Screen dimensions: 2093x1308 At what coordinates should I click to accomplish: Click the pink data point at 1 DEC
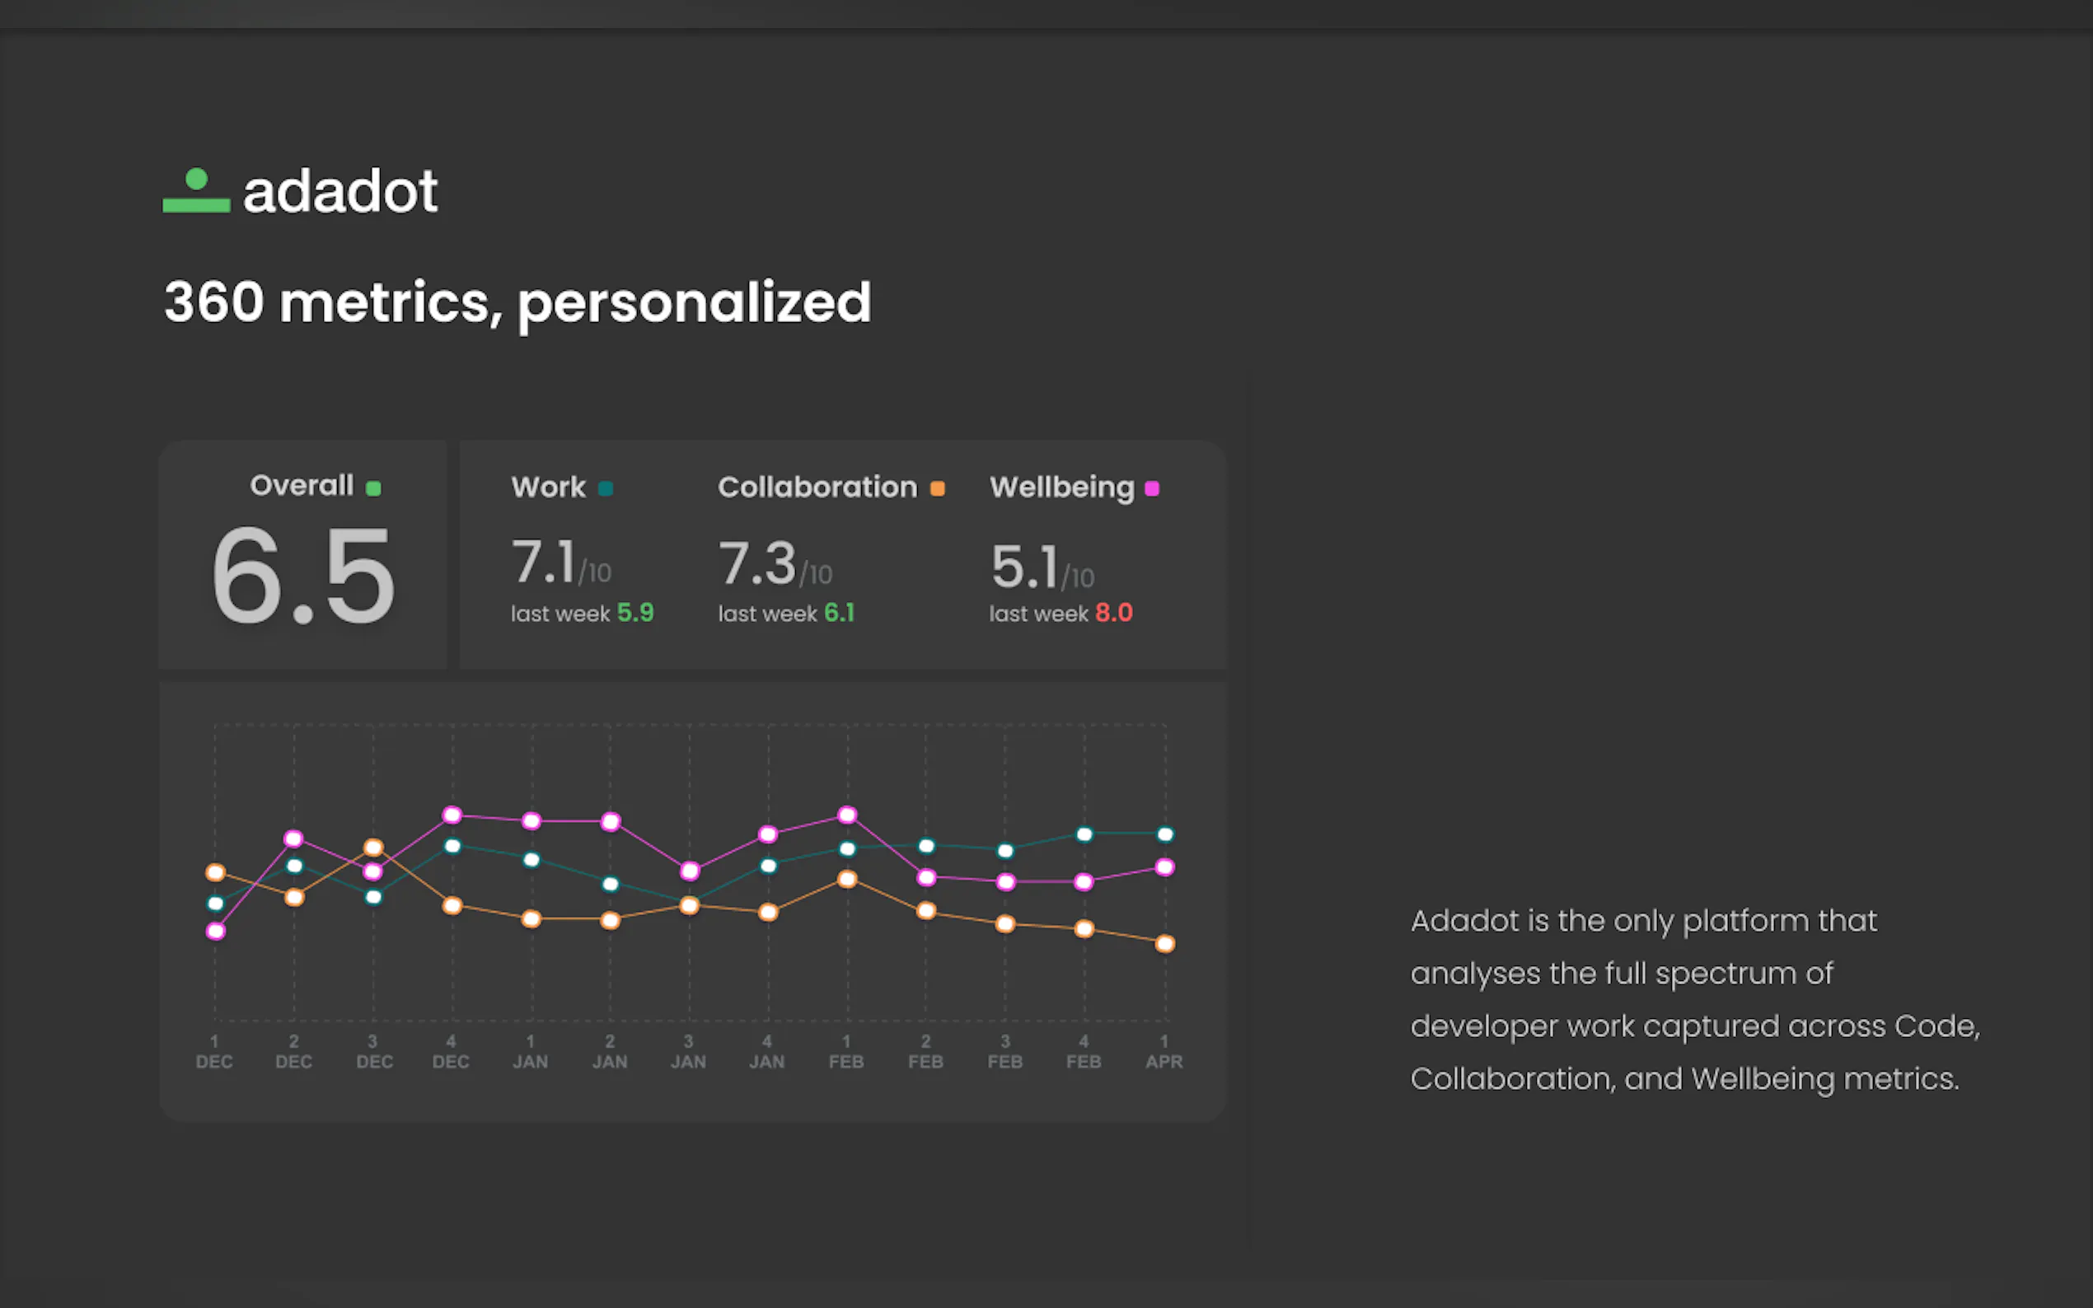click(x=215, y=932)
